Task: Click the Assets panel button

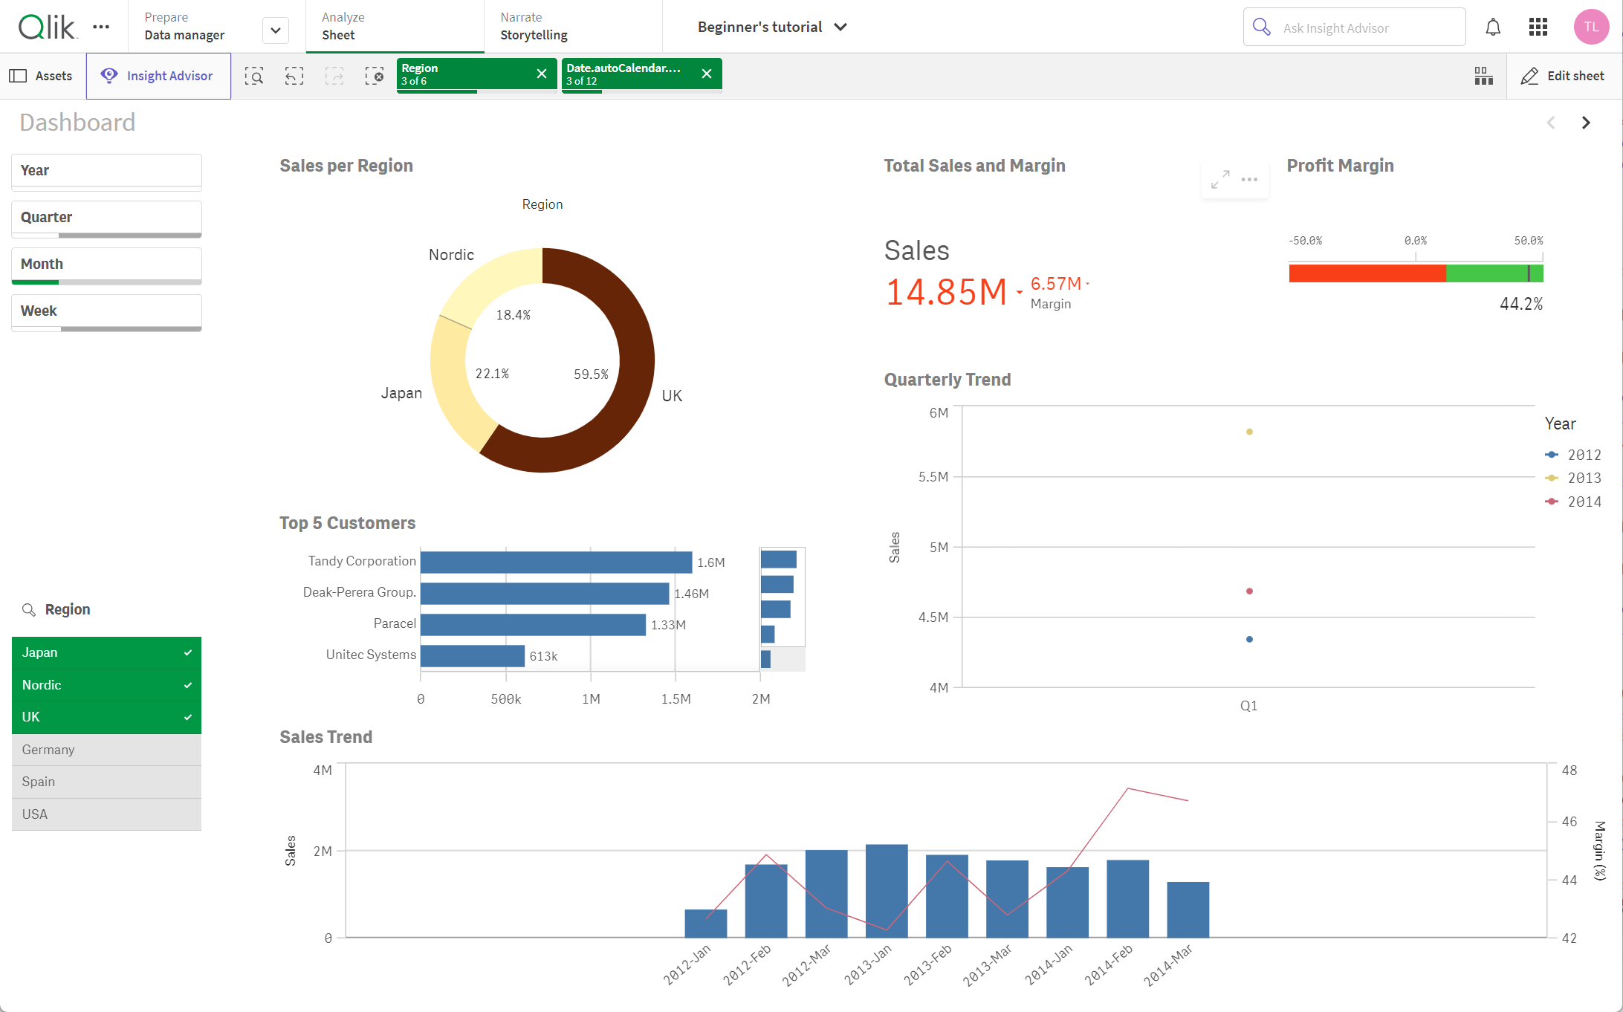Action: tap(42, 76)
